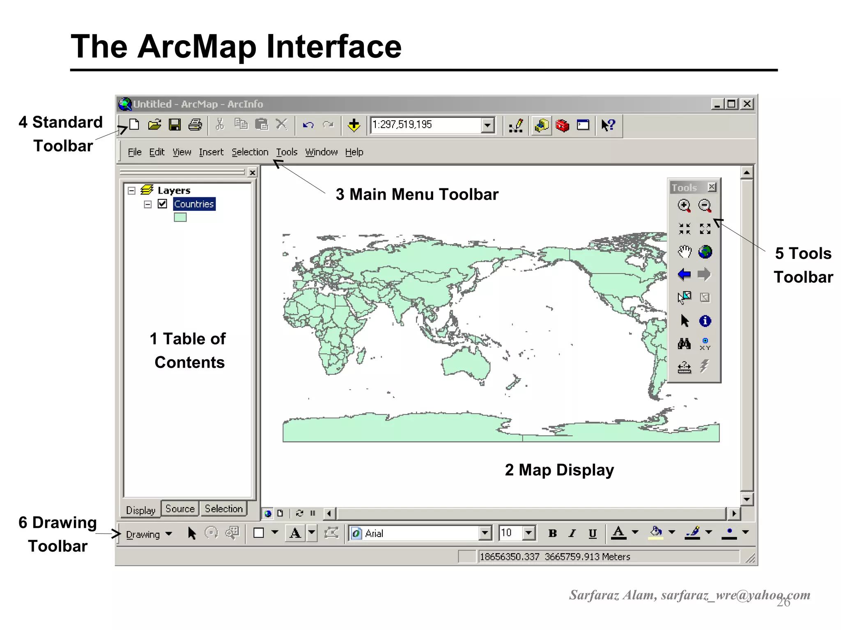Switch to the Display tab
The width and height of the screenshot is (841, 630).
pos(141,510)
